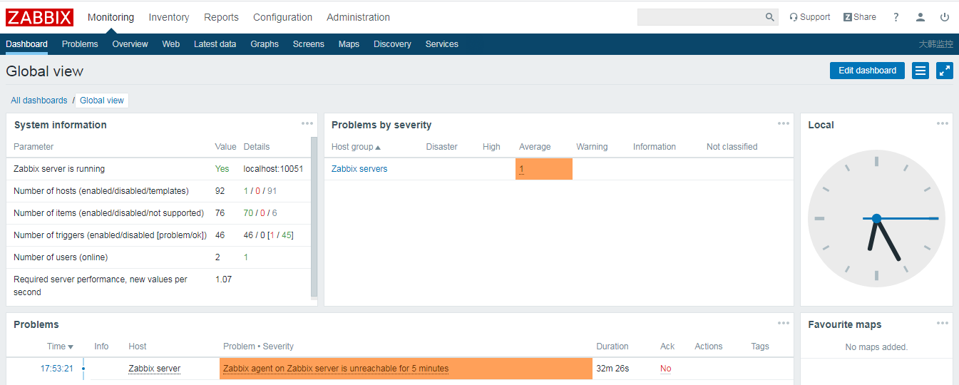Sort by Host group column arrow
959x385 pixels.
click(x=378, y=147)
